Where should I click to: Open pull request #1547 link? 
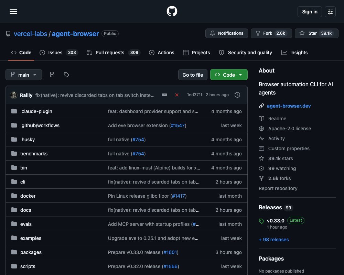[178, 125]
